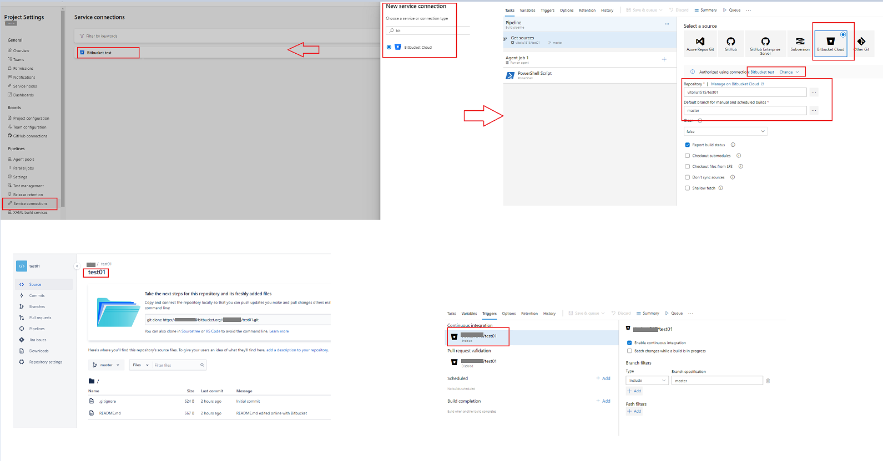Browse branches with the default branch ellipsis button
883x461 pixels.
point(814,111)
